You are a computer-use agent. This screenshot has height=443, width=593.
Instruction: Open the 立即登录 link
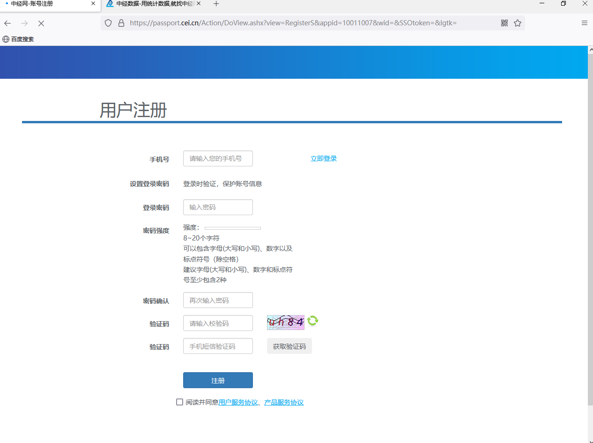click(x=324, y=158)
